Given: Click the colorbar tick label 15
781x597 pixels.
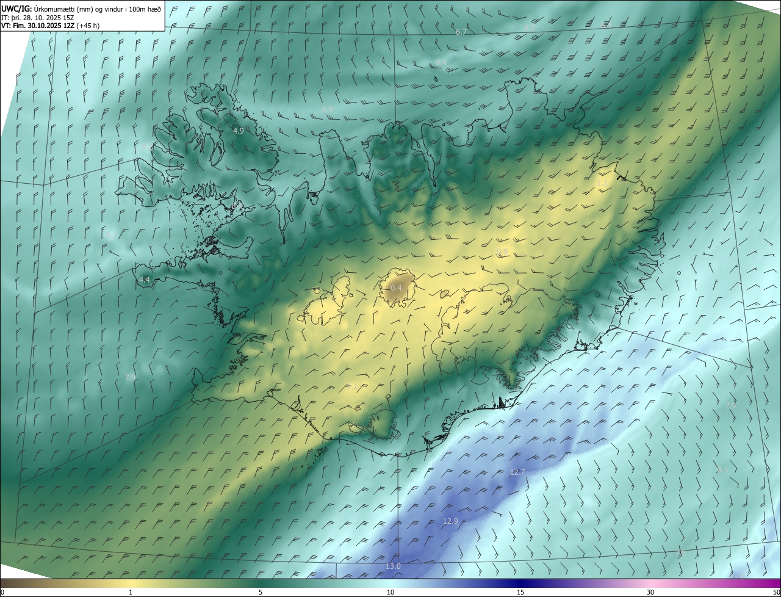Looking at the screenshot, I should (x=520, y=592).
